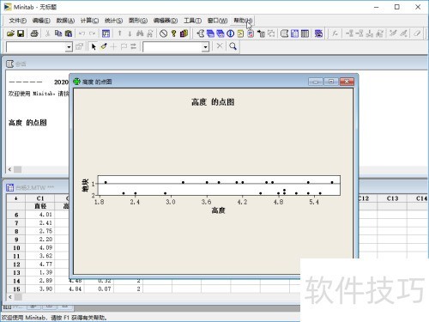
Task: Select the graph Brush tool
Action: pos(104,46)
